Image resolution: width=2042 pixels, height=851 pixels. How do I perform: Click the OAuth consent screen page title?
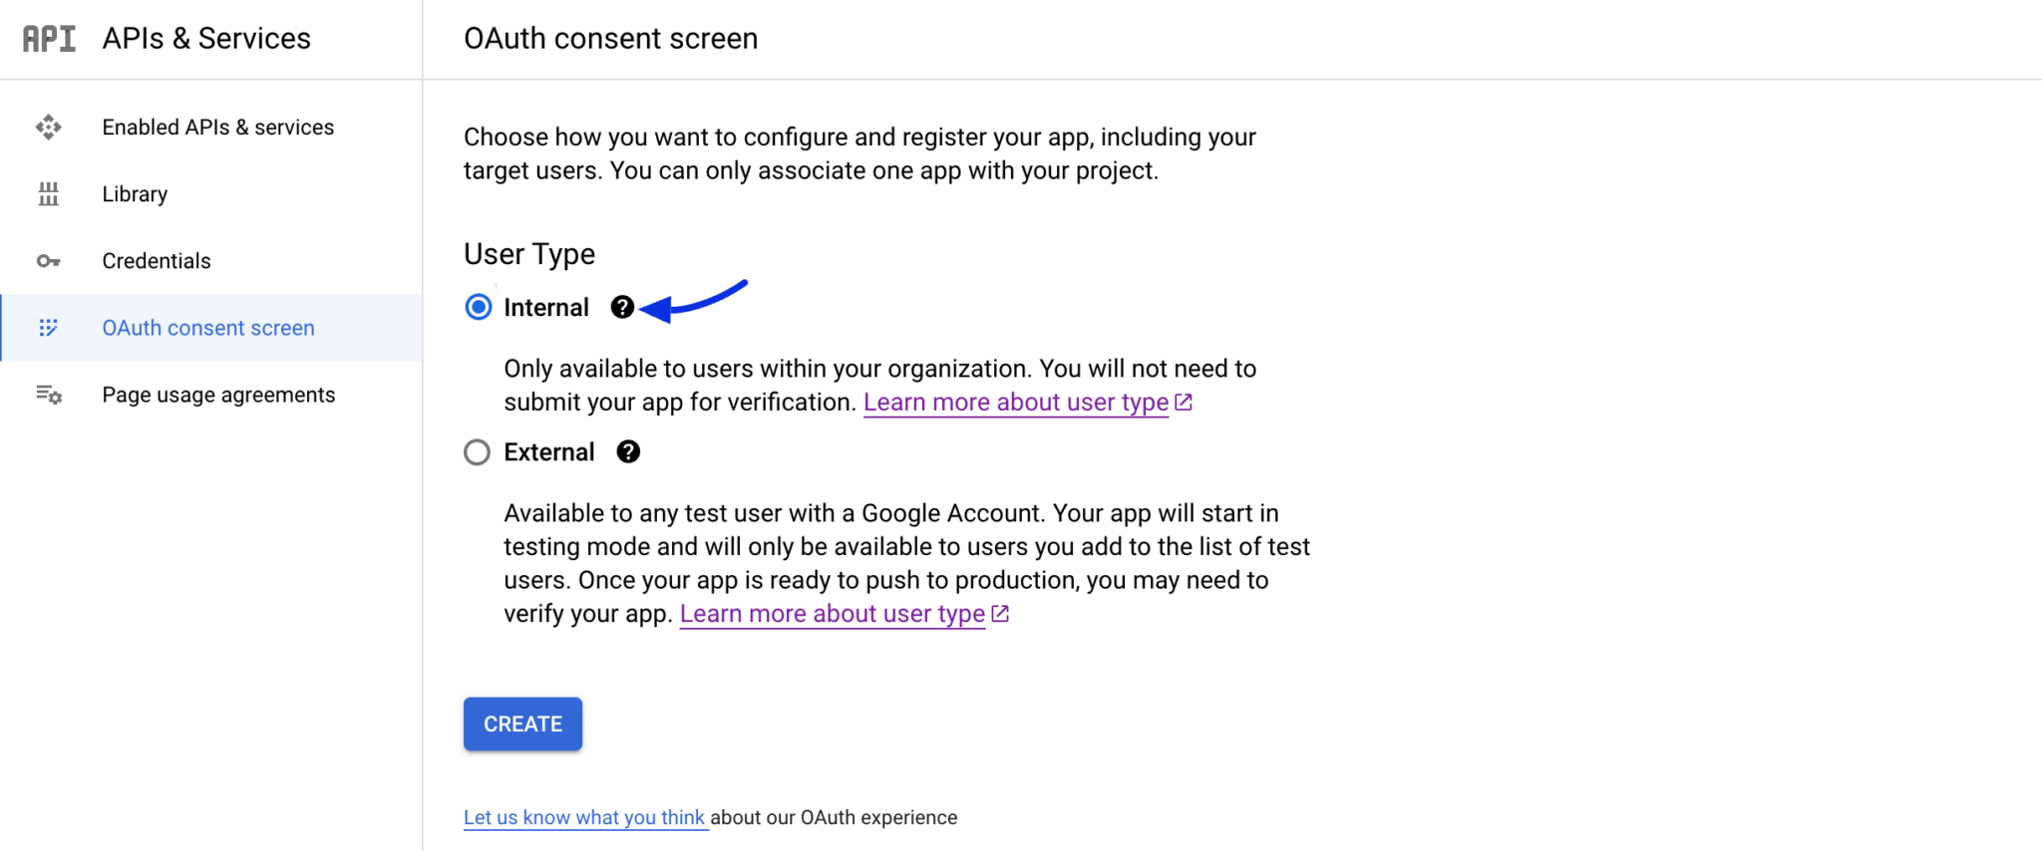611,39
